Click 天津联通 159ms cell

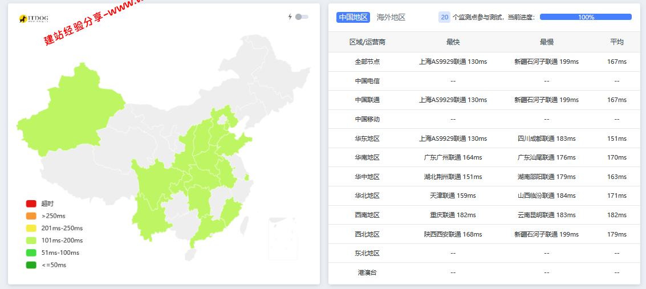pyautogui.click(x=453, y=196)
